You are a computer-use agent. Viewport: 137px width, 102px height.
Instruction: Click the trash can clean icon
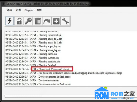pos(38,21)
